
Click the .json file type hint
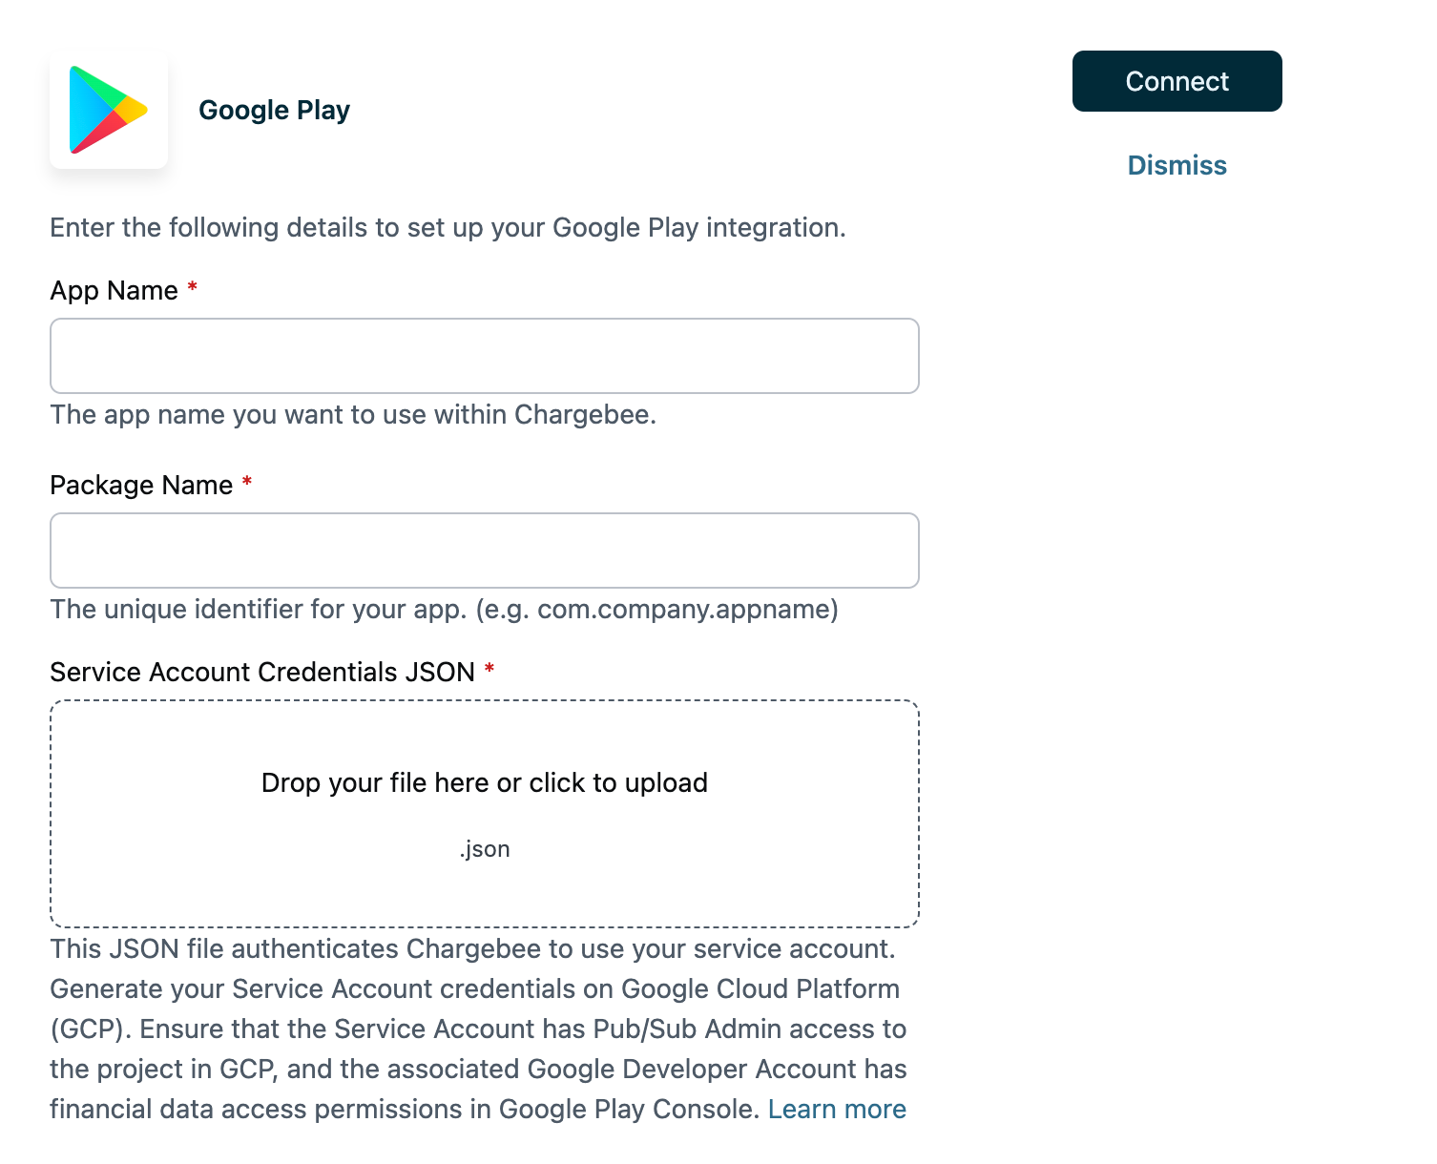tap(485, 849)
